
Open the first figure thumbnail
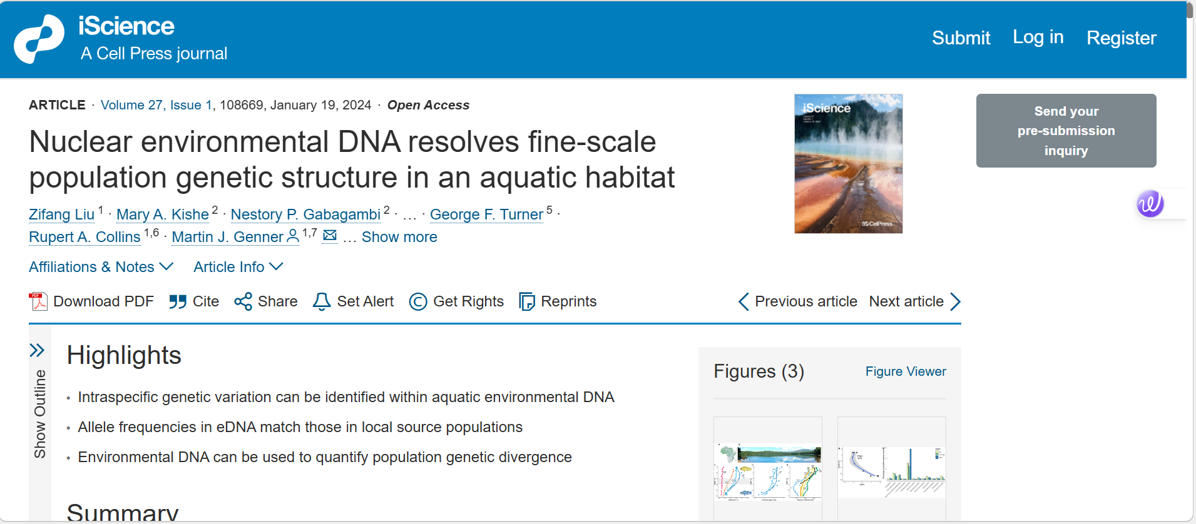tap(767, 471)
